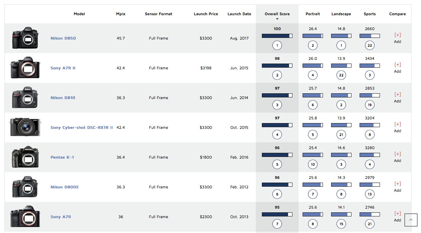
Task: Click the Pentax K-1 camera photo
Action: click(x=25, y=157)
